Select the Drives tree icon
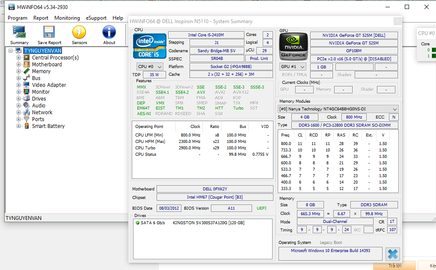This screenshot has width=436, height=270. [x=27, y=99]
